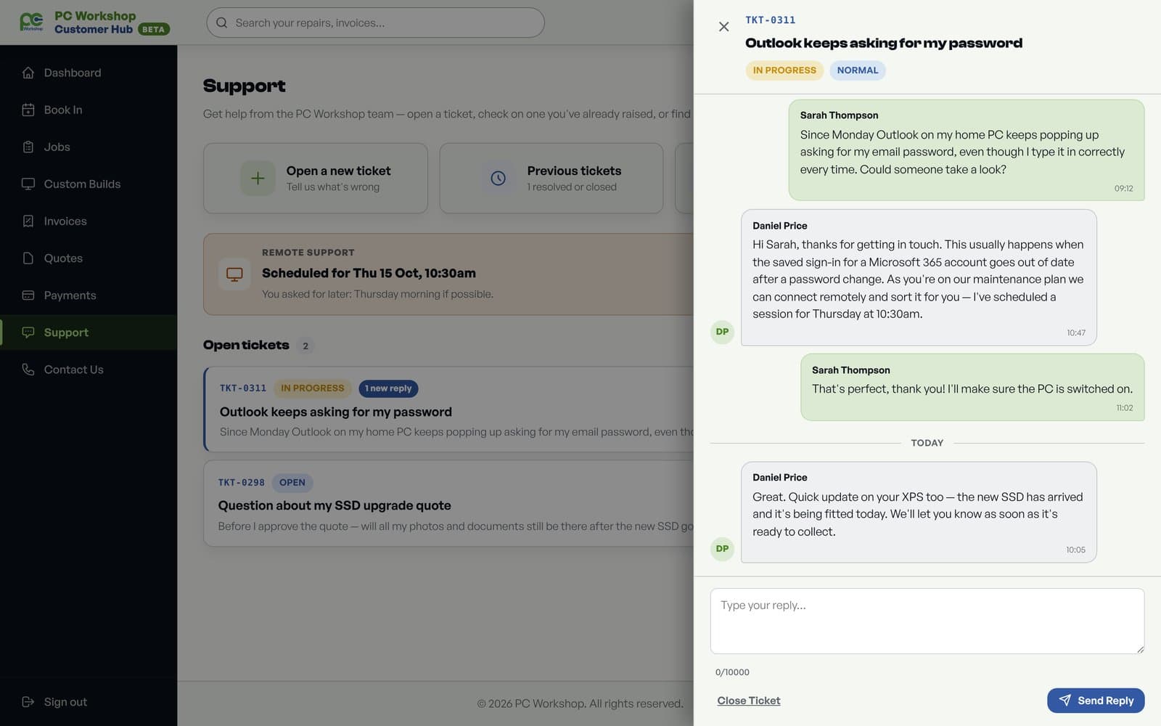Click the TKT-0311 ID in panel header
The width and height of the screenshot is (1161, 726).
pos(771,20)
